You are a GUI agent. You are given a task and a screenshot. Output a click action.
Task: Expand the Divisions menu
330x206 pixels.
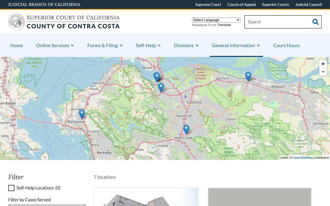point(186,45)
